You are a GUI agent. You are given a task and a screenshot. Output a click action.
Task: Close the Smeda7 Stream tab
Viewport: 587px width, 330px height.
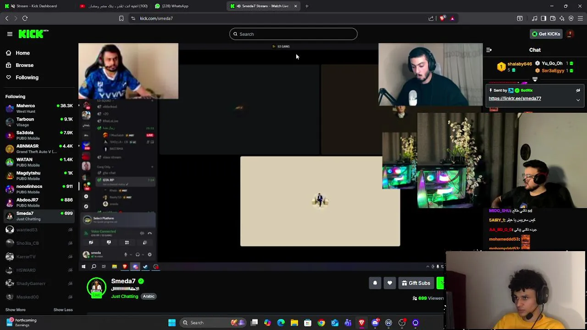point(295,6)
